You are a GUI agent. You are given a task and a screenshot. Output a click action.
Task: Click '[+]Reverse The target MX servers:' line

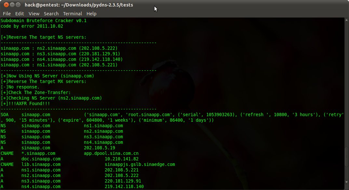coord(43,81)
